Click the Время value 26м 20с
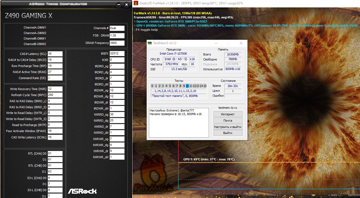 coord(233,86)
